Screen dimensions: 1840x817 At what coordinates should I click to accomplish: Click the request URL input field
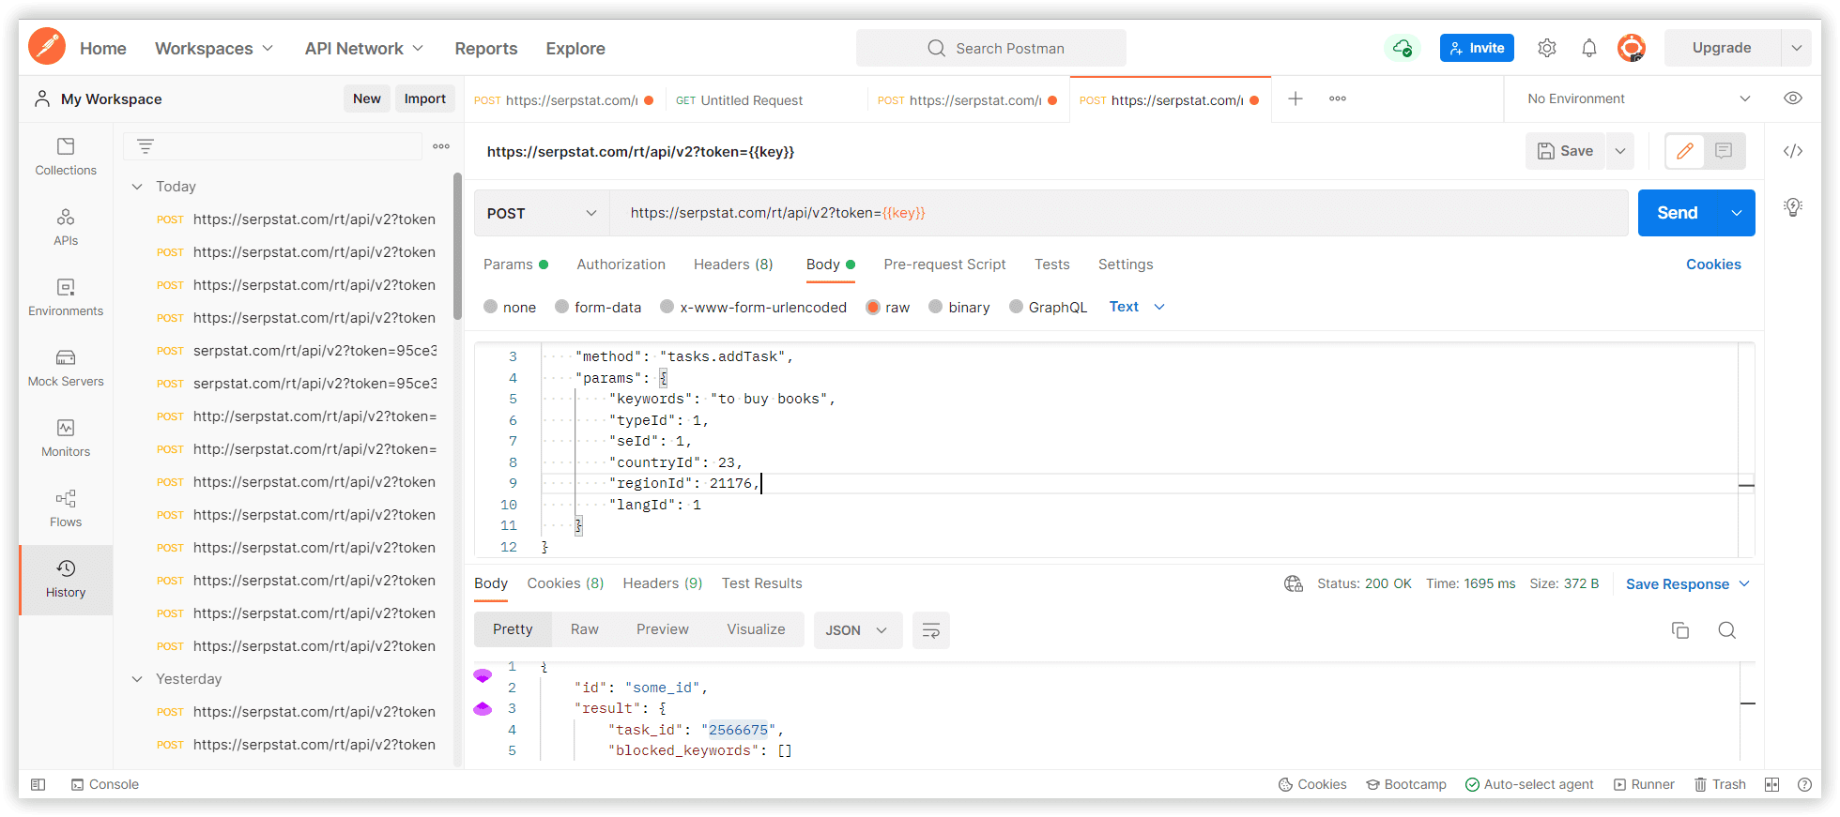click(x=1119, y=213)
